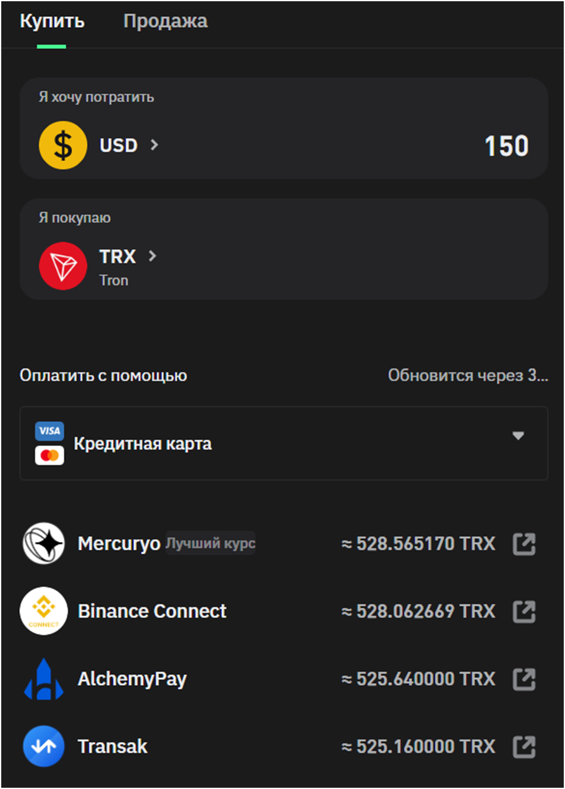Select the Mercuryo offer with Лучший курс
565x789 pixels.
tap(282, 544)
